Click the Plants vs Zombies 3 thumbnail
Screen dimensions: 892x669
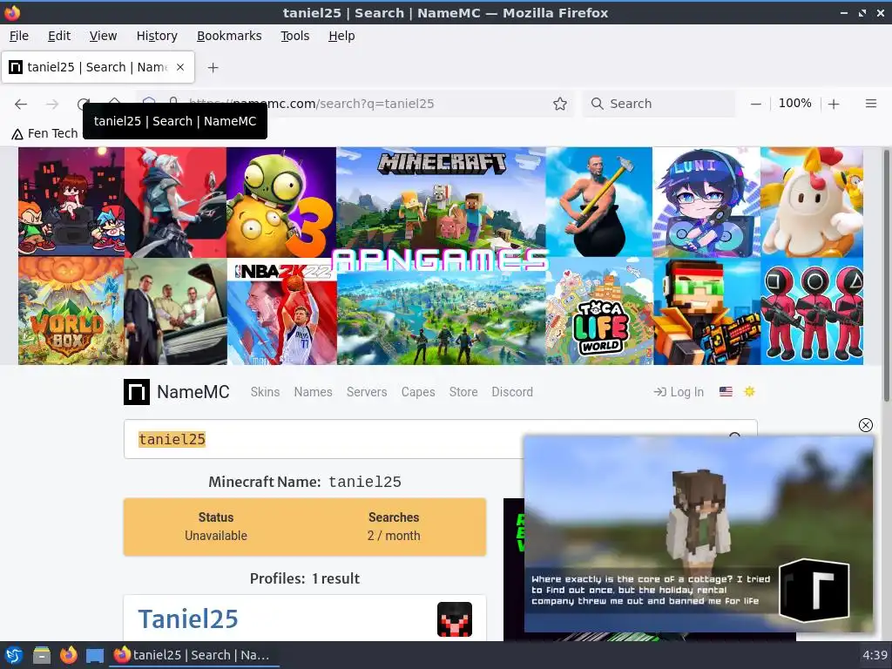pyautogui.click(x=281, y=202)
